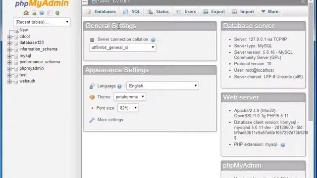Viewport: 317px width, 178px height.
Task: Click the green reload navigation icon
Action: tap(57, 13)
